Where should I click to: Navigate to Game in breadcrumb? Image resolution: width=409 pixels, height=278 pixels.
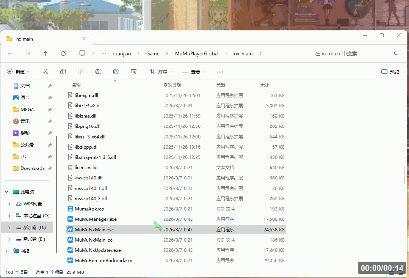click(x=153, y=53)
